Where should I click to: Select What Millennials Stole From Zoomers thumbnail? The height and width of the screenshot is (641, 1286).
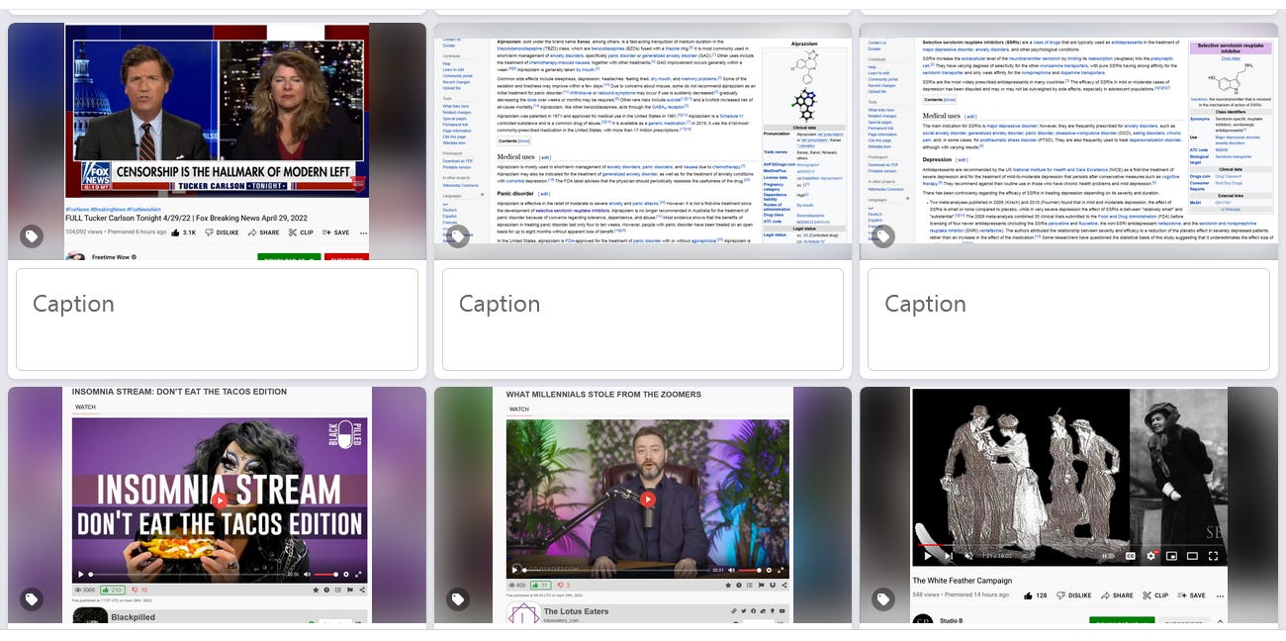[643, 504]
